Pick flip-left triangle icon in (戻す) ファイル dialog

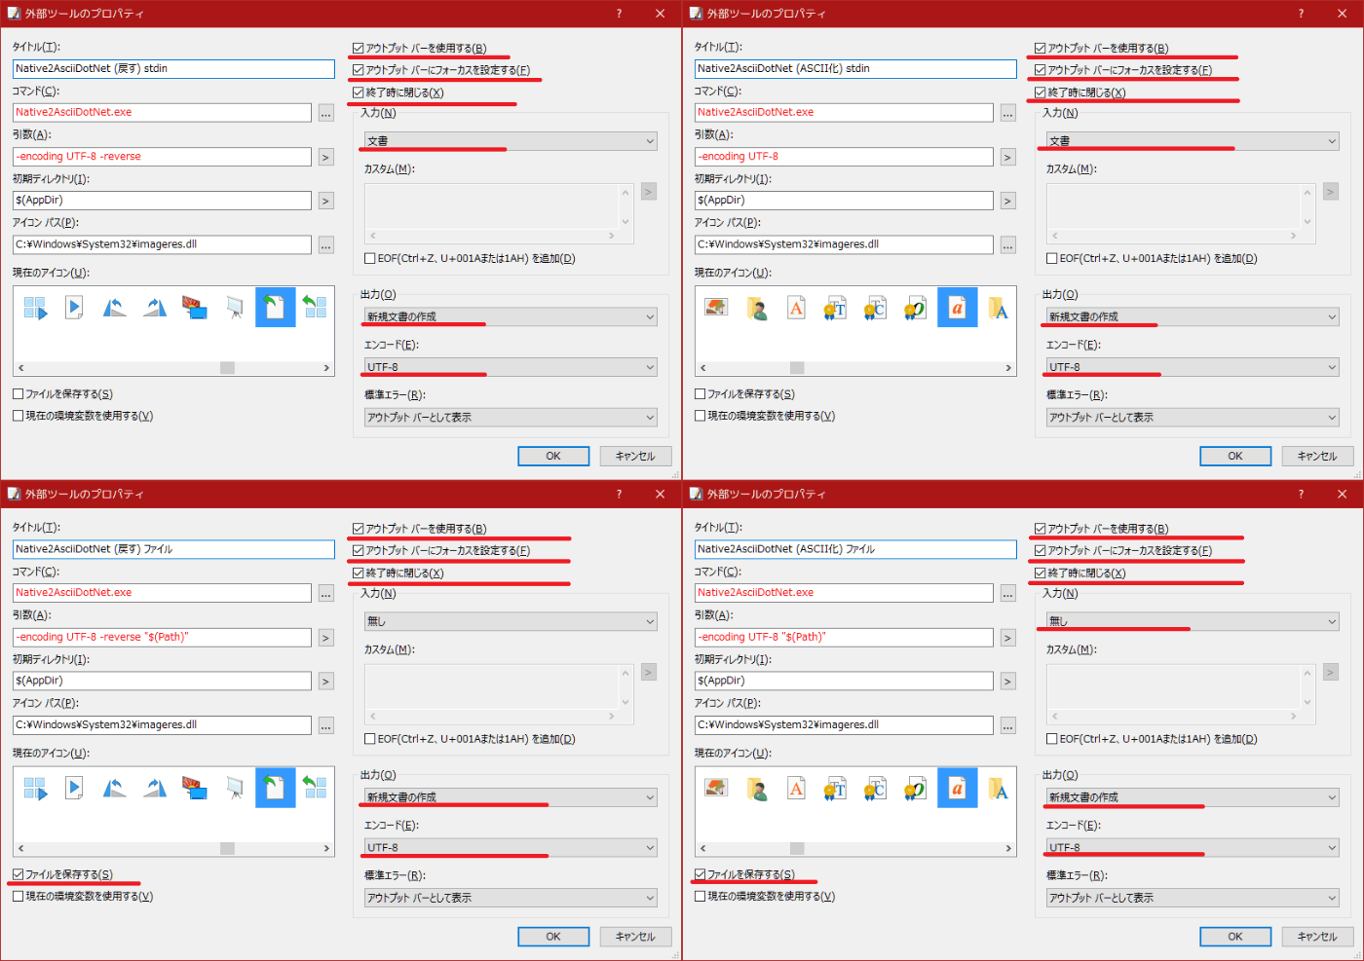click(114, 788)
